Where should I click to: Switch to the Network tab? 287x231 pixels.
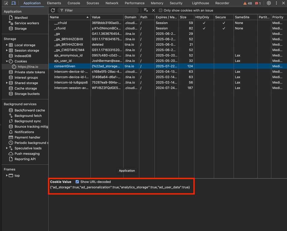click(112, 3)
